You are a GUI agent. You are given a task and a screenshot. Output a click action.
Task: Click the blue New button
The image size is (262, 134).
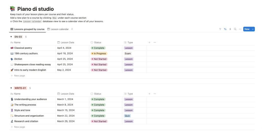coord(247,29)
